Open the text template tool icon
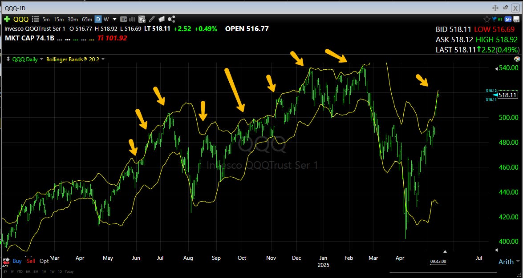This screenshot has height=278, width=523. click(x=124, y=19)
